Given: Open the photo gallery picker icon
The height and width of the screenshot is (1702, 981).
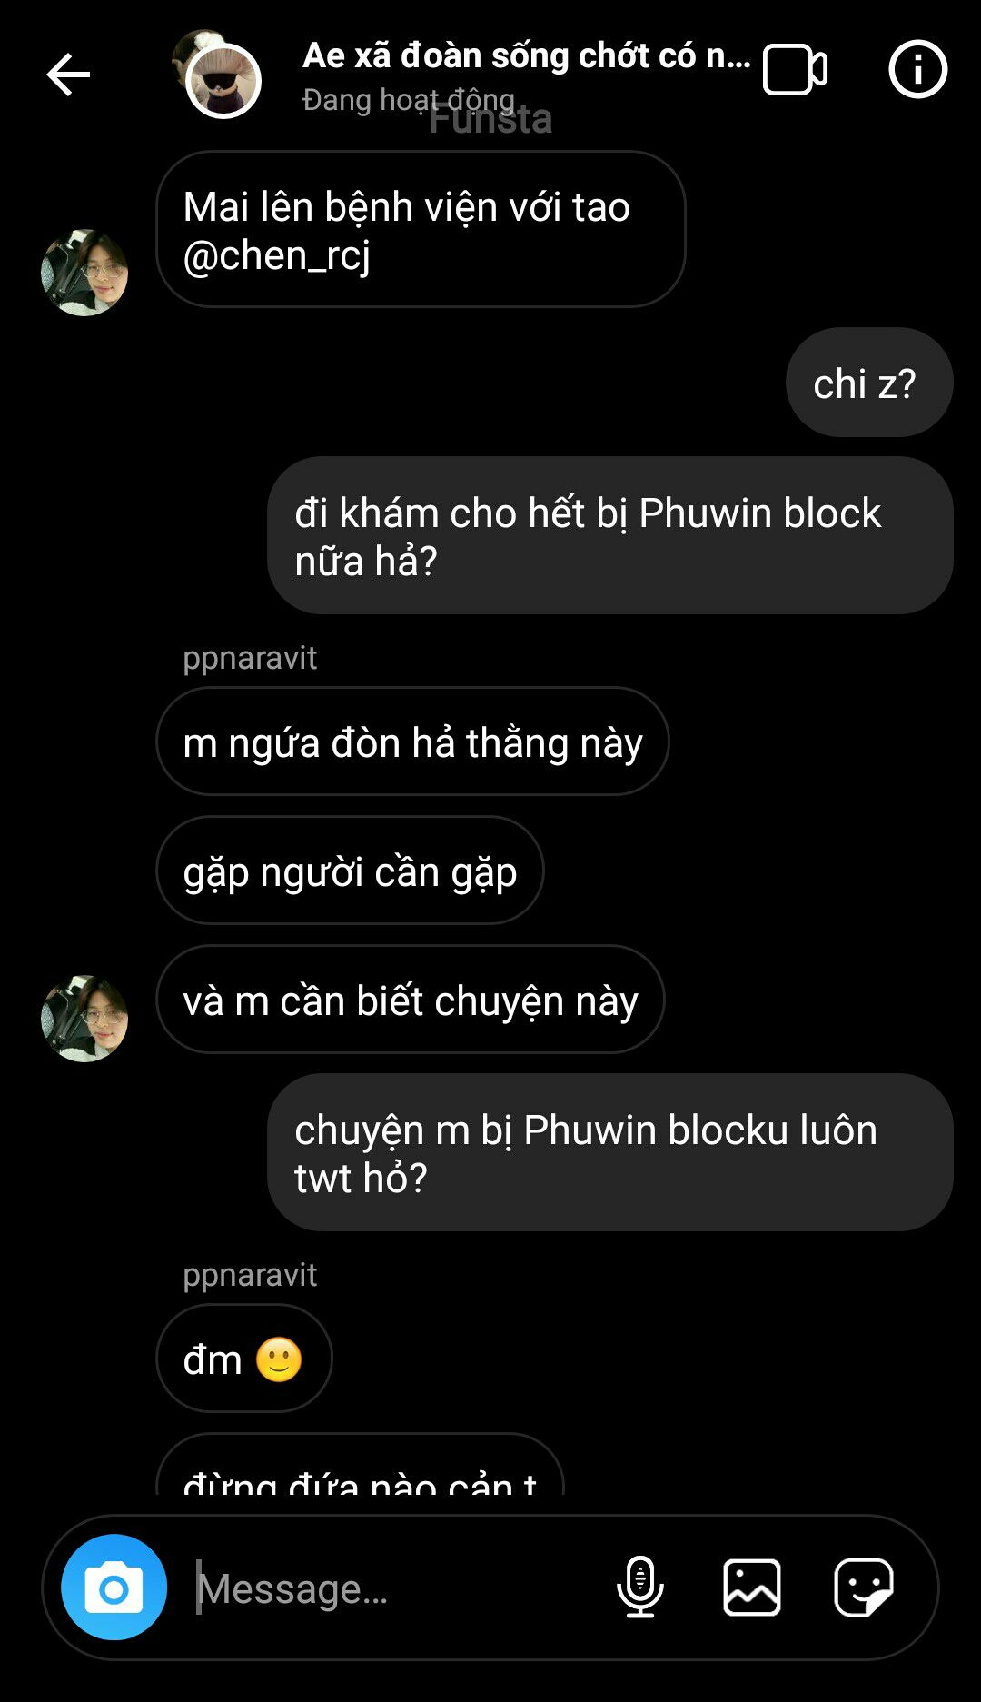Looking at the screenshot, I should (x=752, y=1588).
